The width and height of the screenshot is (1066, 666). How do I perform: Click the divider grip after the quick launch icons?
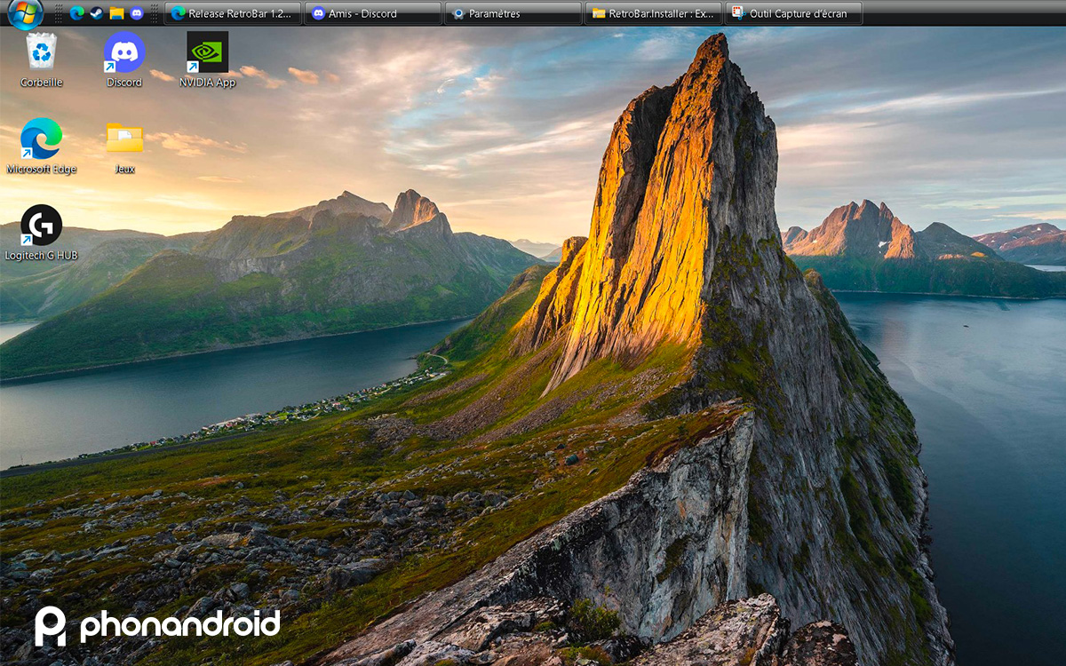tap(154, 12)
